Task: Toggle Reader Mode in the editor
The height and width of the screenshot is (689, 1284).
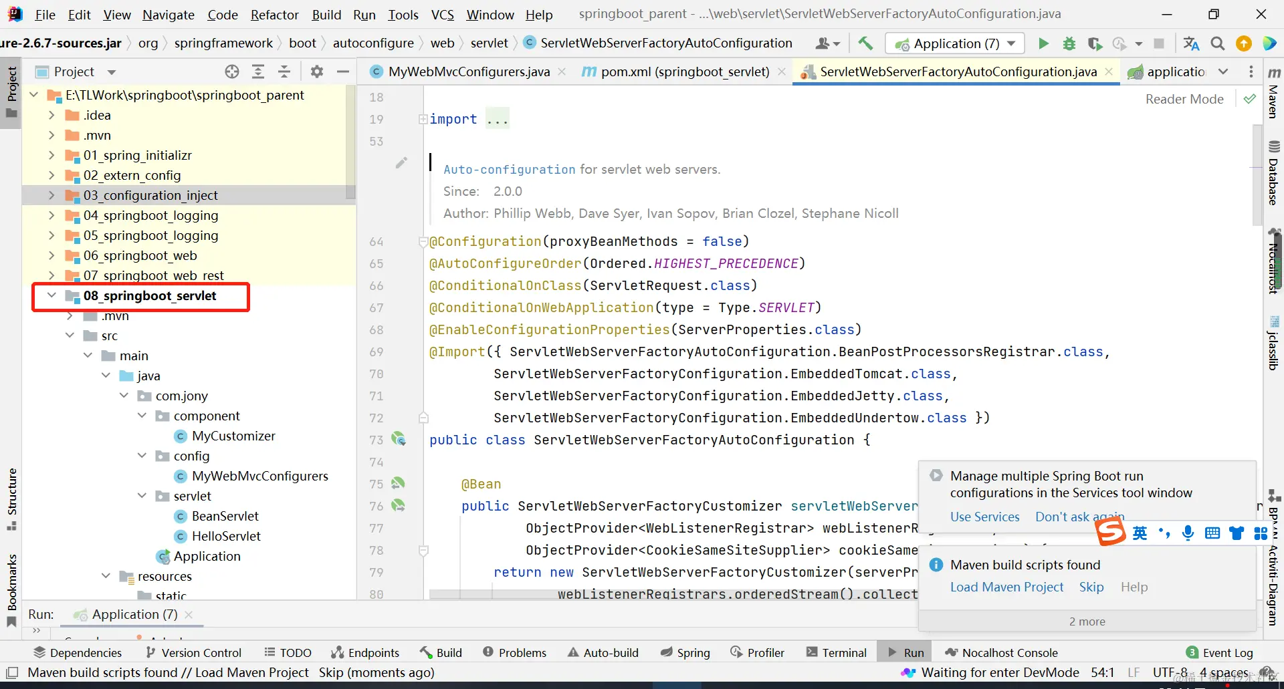Action: tap(1184, 99)
